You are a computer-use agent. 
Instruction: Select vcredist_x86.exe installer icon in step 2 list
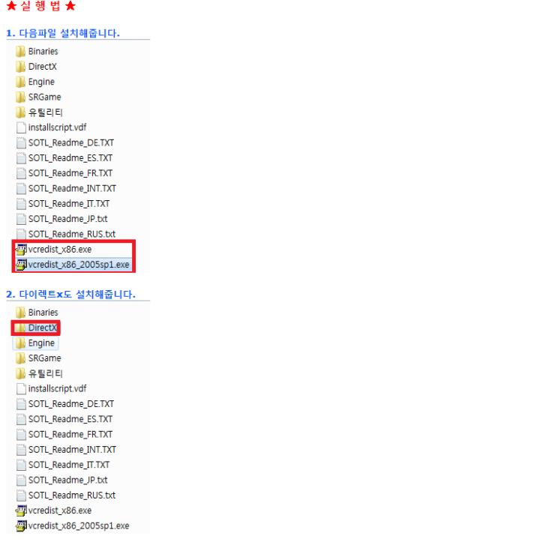pos(21,511)
